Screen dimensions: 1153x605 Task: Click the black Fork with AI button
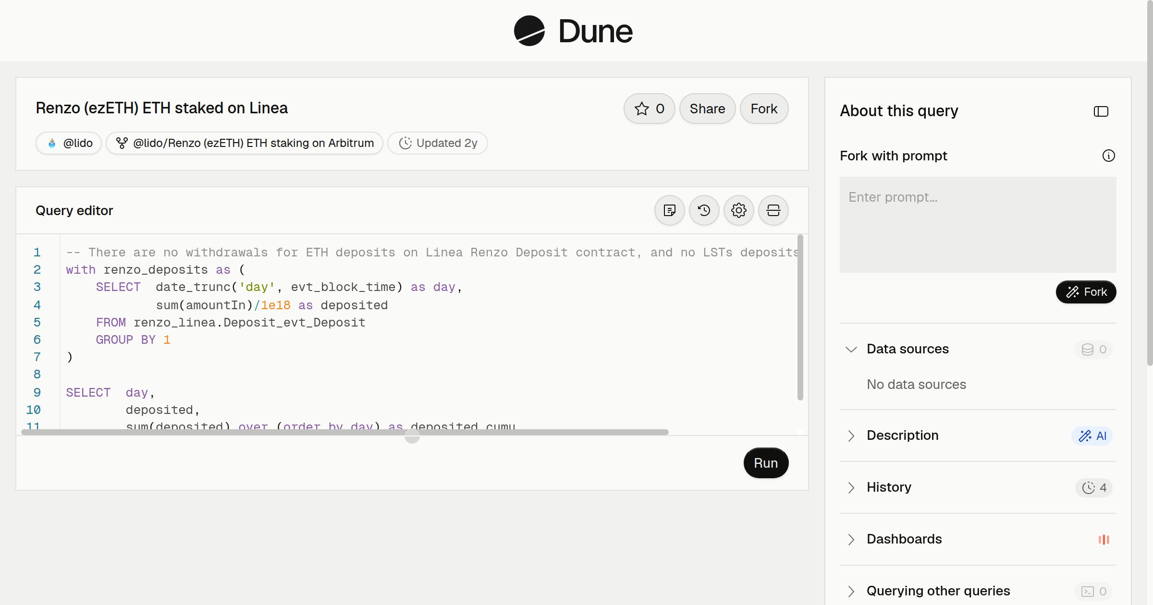[x=1086, y=292]
